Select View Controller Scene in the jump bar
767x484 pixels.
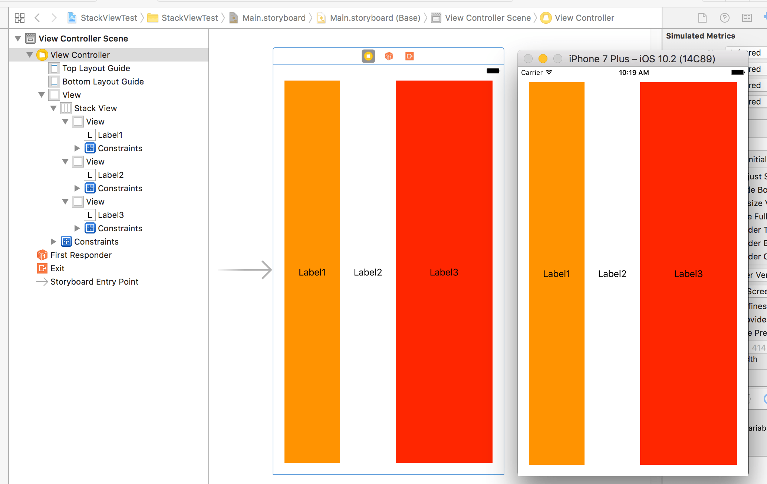coord(488,17)
